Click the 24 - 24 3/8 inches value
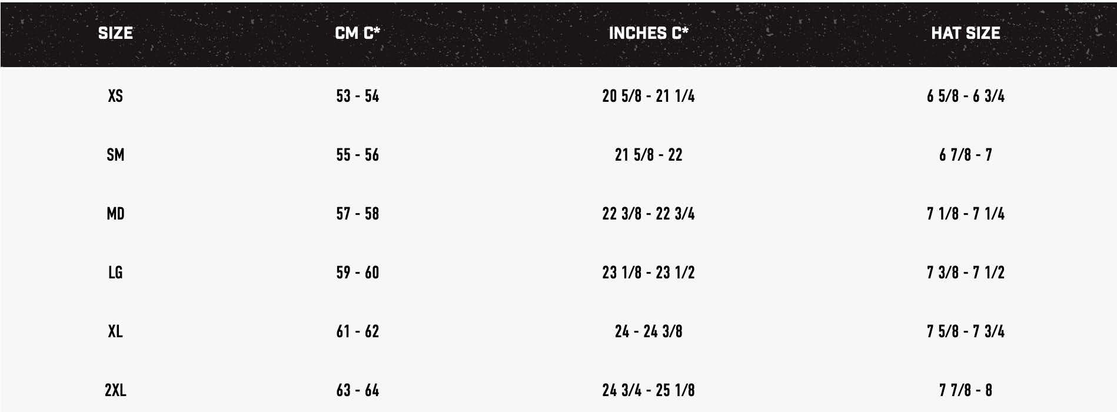 click(648, 331)
